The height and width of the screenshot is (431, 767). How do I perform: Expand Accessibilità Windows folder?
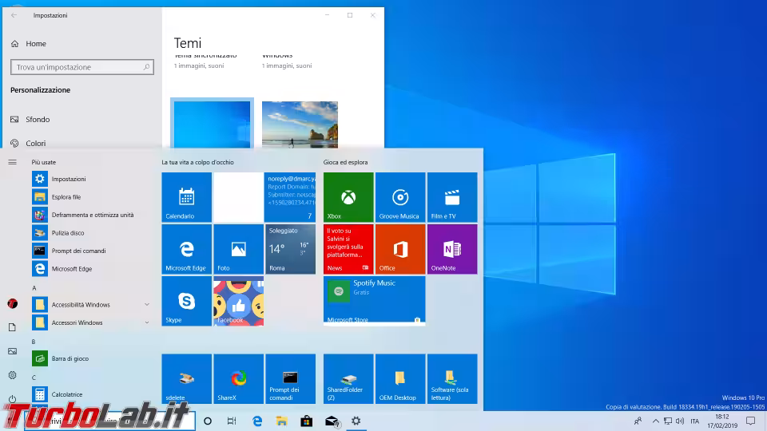point(91,304)
